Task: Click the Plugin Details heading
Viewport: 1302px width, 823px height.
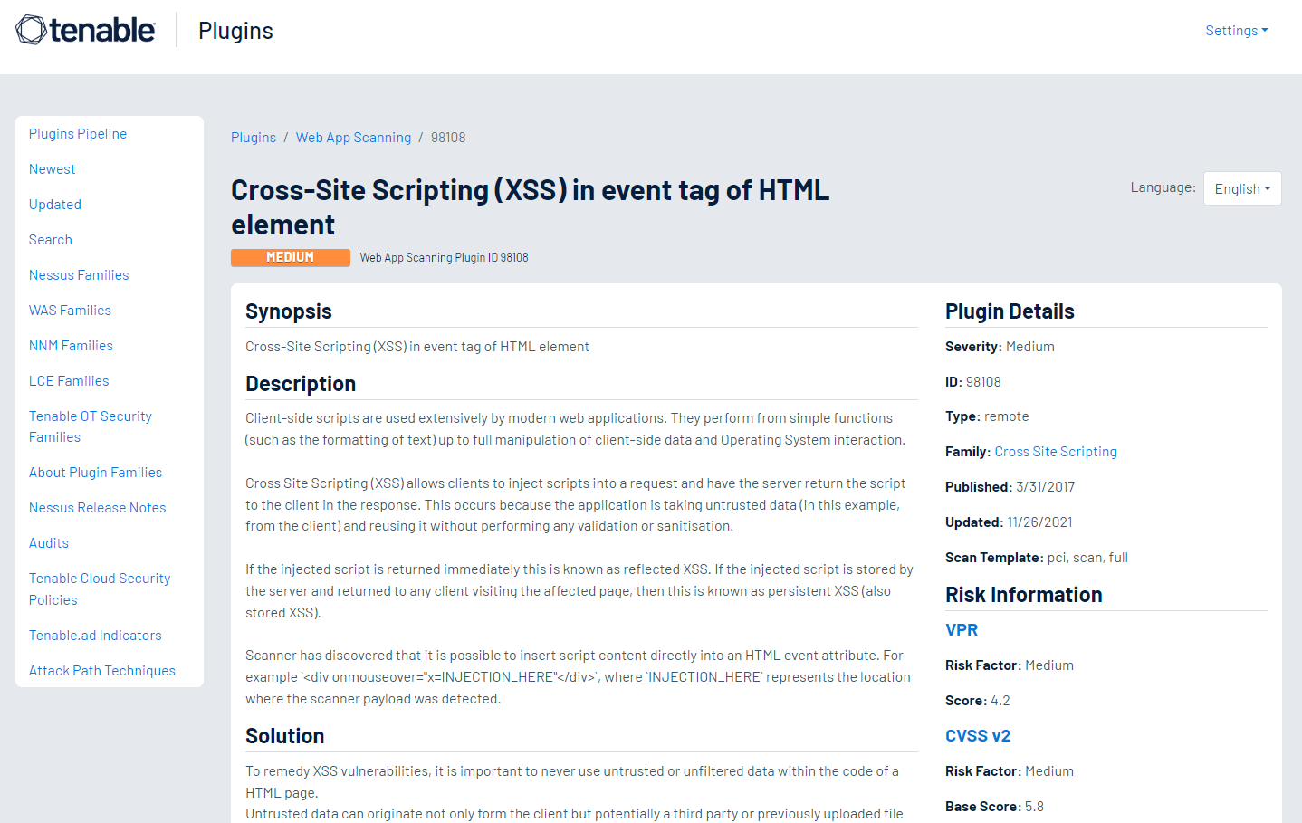Action: [x=1010, y=311]
